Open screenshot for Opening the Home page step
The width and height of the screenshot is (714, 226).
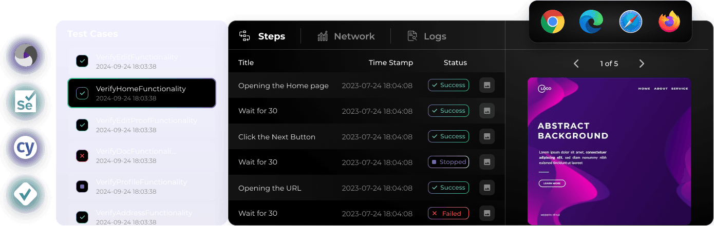pyautogui.click(x=487, y=86)
